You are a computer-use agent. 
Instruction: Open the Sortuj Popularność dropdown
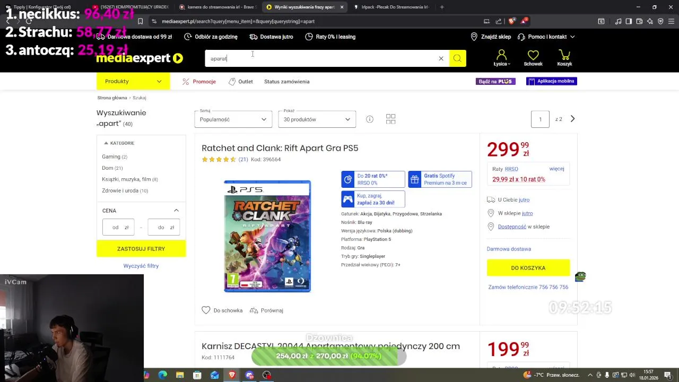tap(233, 119)
